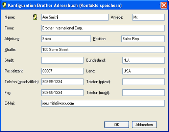The image size is (169, 132).
Task: Edit the Straße field 100 Some Street
Action: pos(103,50)
